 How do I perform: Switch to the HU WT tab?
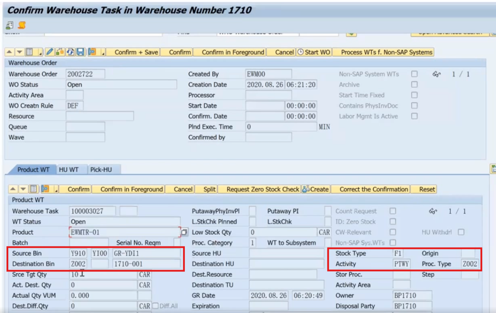tap(69, 169)
